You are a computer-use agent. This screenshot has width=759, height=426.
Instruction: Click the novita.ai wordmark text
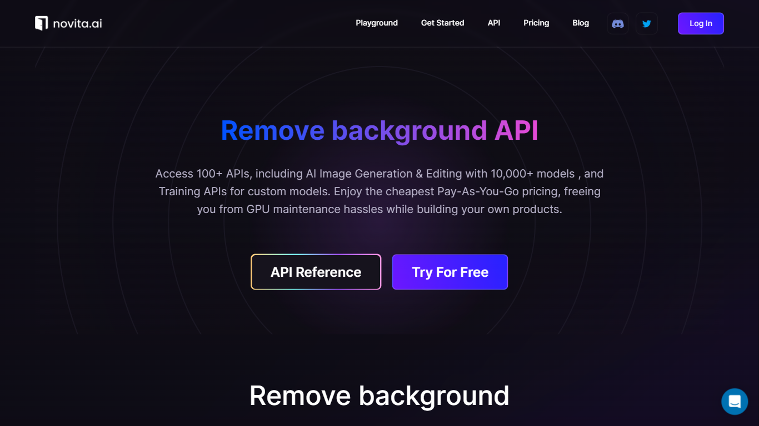tap(77, 23)
